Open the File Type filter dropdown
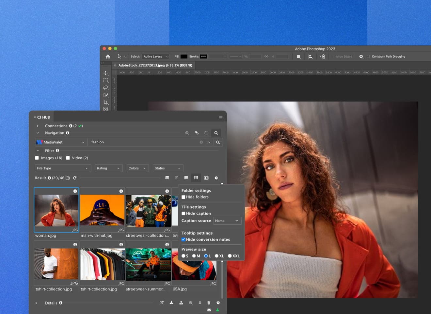This screenshot has width=431, height=314. (63, 168)
